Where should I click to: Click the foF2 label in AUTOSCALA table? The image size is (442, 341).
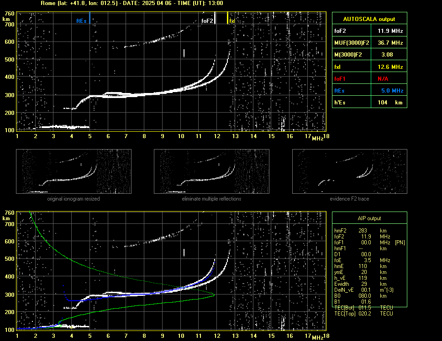tap(340, 31)
